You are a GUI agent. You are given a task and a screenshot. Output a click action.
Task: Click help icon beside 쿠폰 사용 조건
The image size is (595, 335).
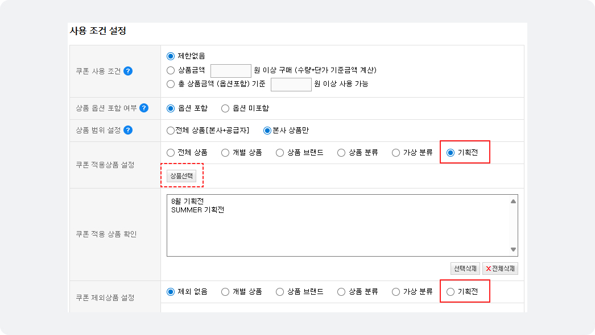point(128,71)
